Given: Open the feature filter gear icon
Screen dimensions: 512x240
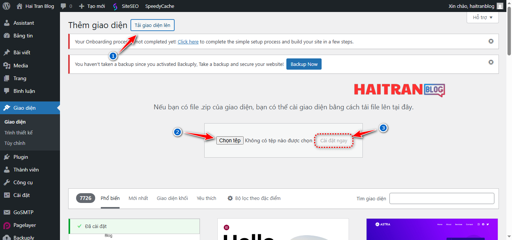Looking at the screenshot, I should [x=230, y=198].
